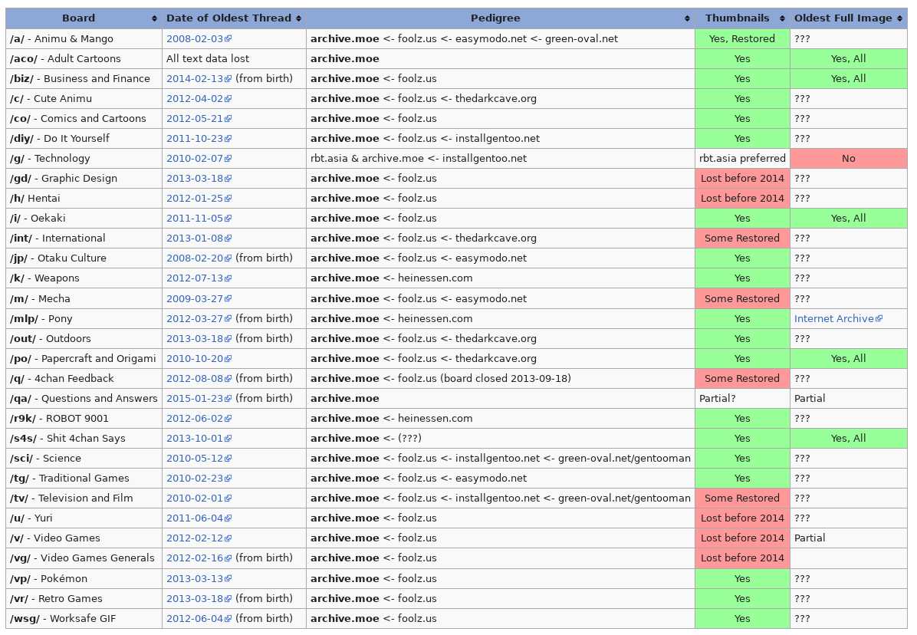The image size is (917, 635).
Task: Click the 'Yes, All' cell in the /po/ row
Action: click(x=849, y=358)
